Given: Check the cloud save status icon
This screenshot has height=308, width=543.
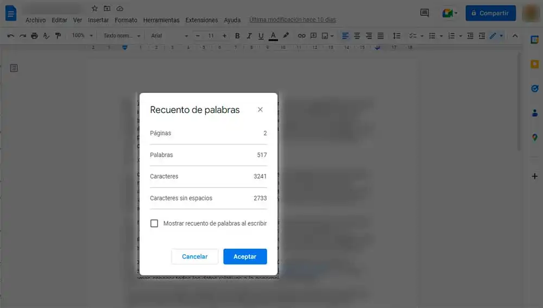Looking at the screenshot, I should 120,8.
